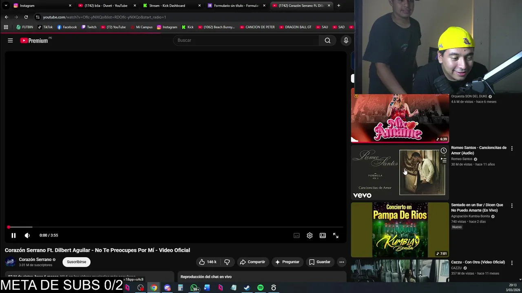Open options for Sentado en un Bar video
Image resolution: width=522 pixels, height=293 pixels.
click(x=512, y=206)
